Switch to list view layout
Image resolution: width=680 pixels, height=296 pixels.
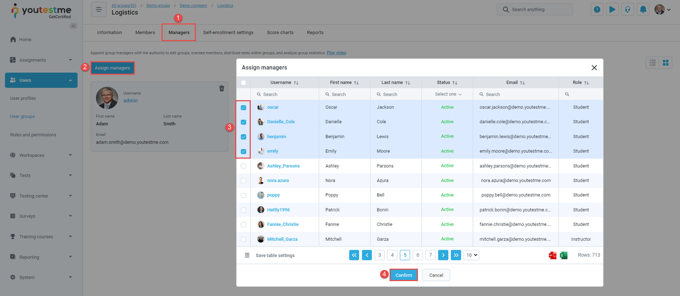652,63
